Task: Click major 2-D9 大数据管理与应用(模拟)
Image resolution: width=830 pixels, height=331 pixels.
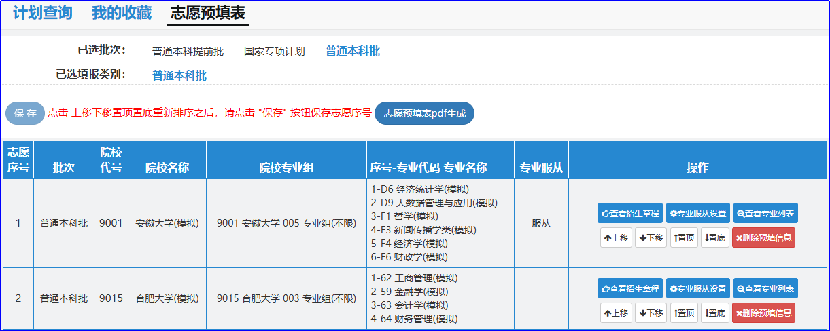Action: point(434,203)
